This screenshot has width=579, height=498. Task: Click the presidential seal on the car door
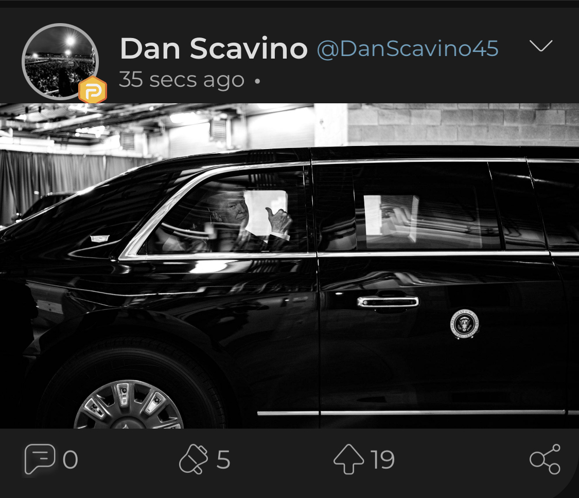pyautogui.click(x=465, y=324)
